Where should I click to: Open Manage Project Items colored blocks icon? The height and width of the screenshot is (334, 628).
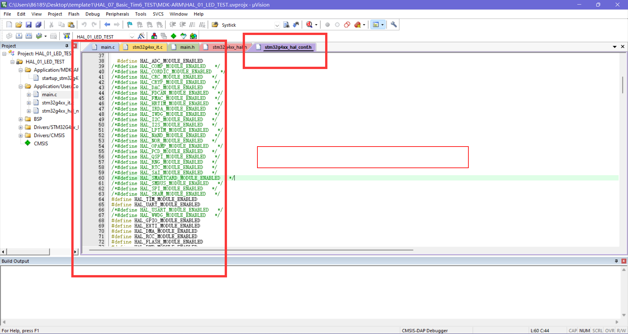click(x=154, y=36)
